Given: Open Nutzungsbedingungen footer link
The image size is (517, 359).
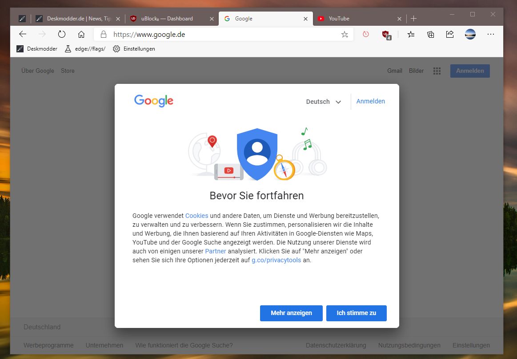Looking at the screenshot, I should [409, 346].
